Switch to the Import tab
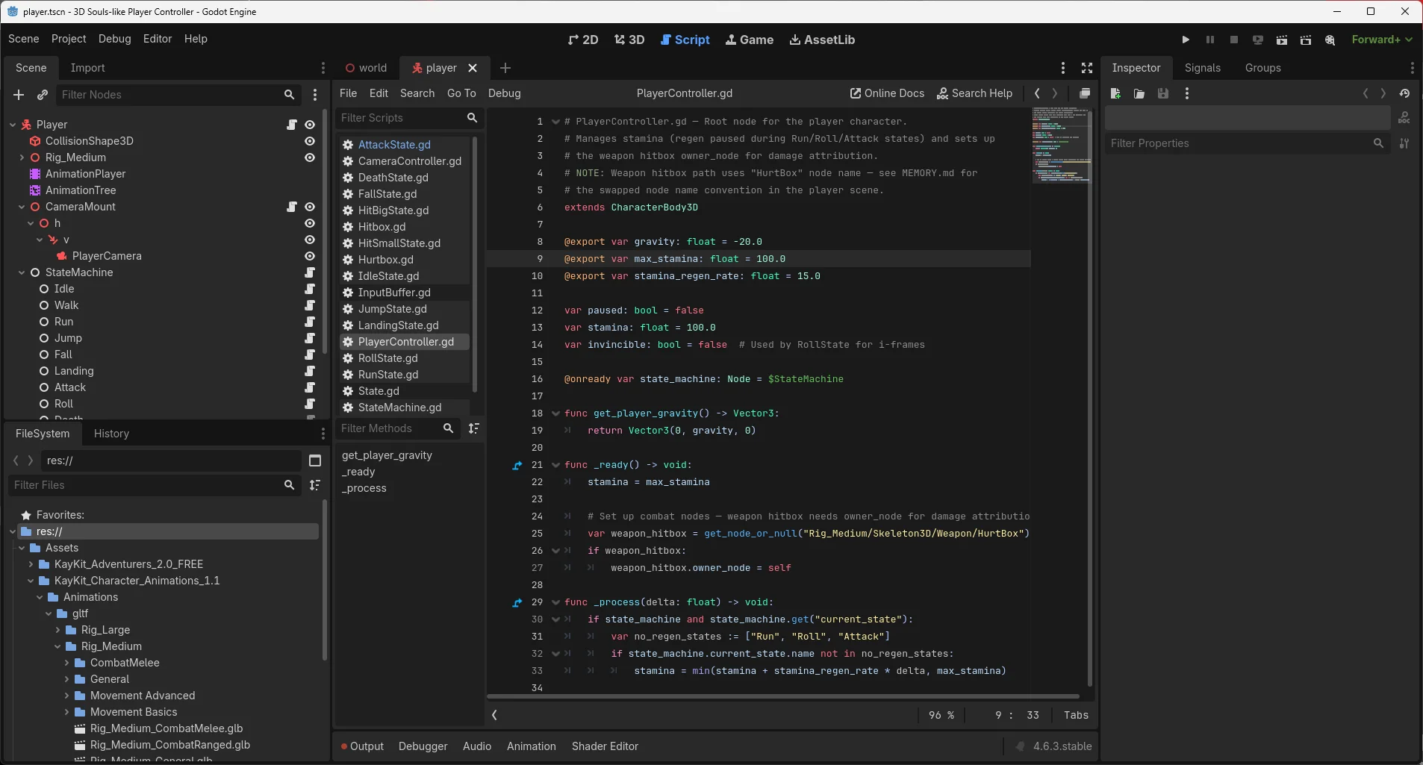The width and height of the screenshot is (1423, 765). click(x=87, y=68)
